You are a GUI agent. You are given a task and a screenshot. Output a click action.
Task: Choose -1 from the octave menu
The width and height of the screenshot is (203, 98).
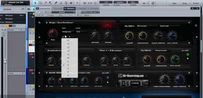coord(70,61)
